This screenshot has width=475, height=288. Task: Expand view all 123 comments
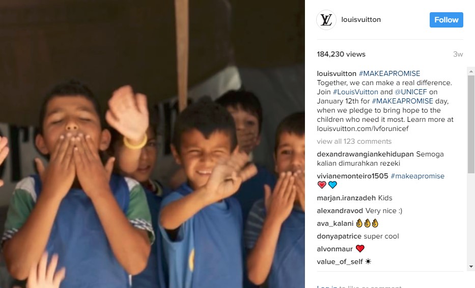pos(354,141)
